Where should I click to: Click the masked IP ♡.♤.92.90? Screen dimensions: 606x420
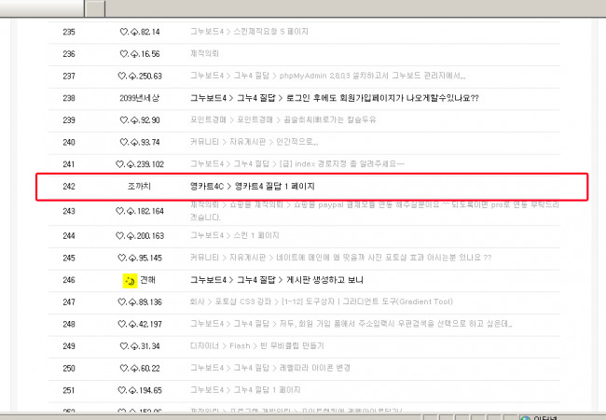tap(140, 119)
